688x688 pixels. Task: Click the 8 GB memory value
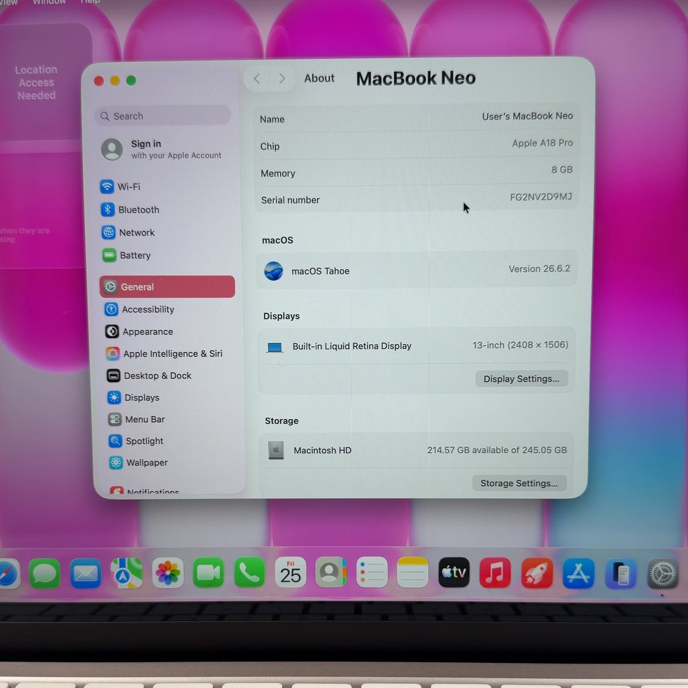point(562,170)
